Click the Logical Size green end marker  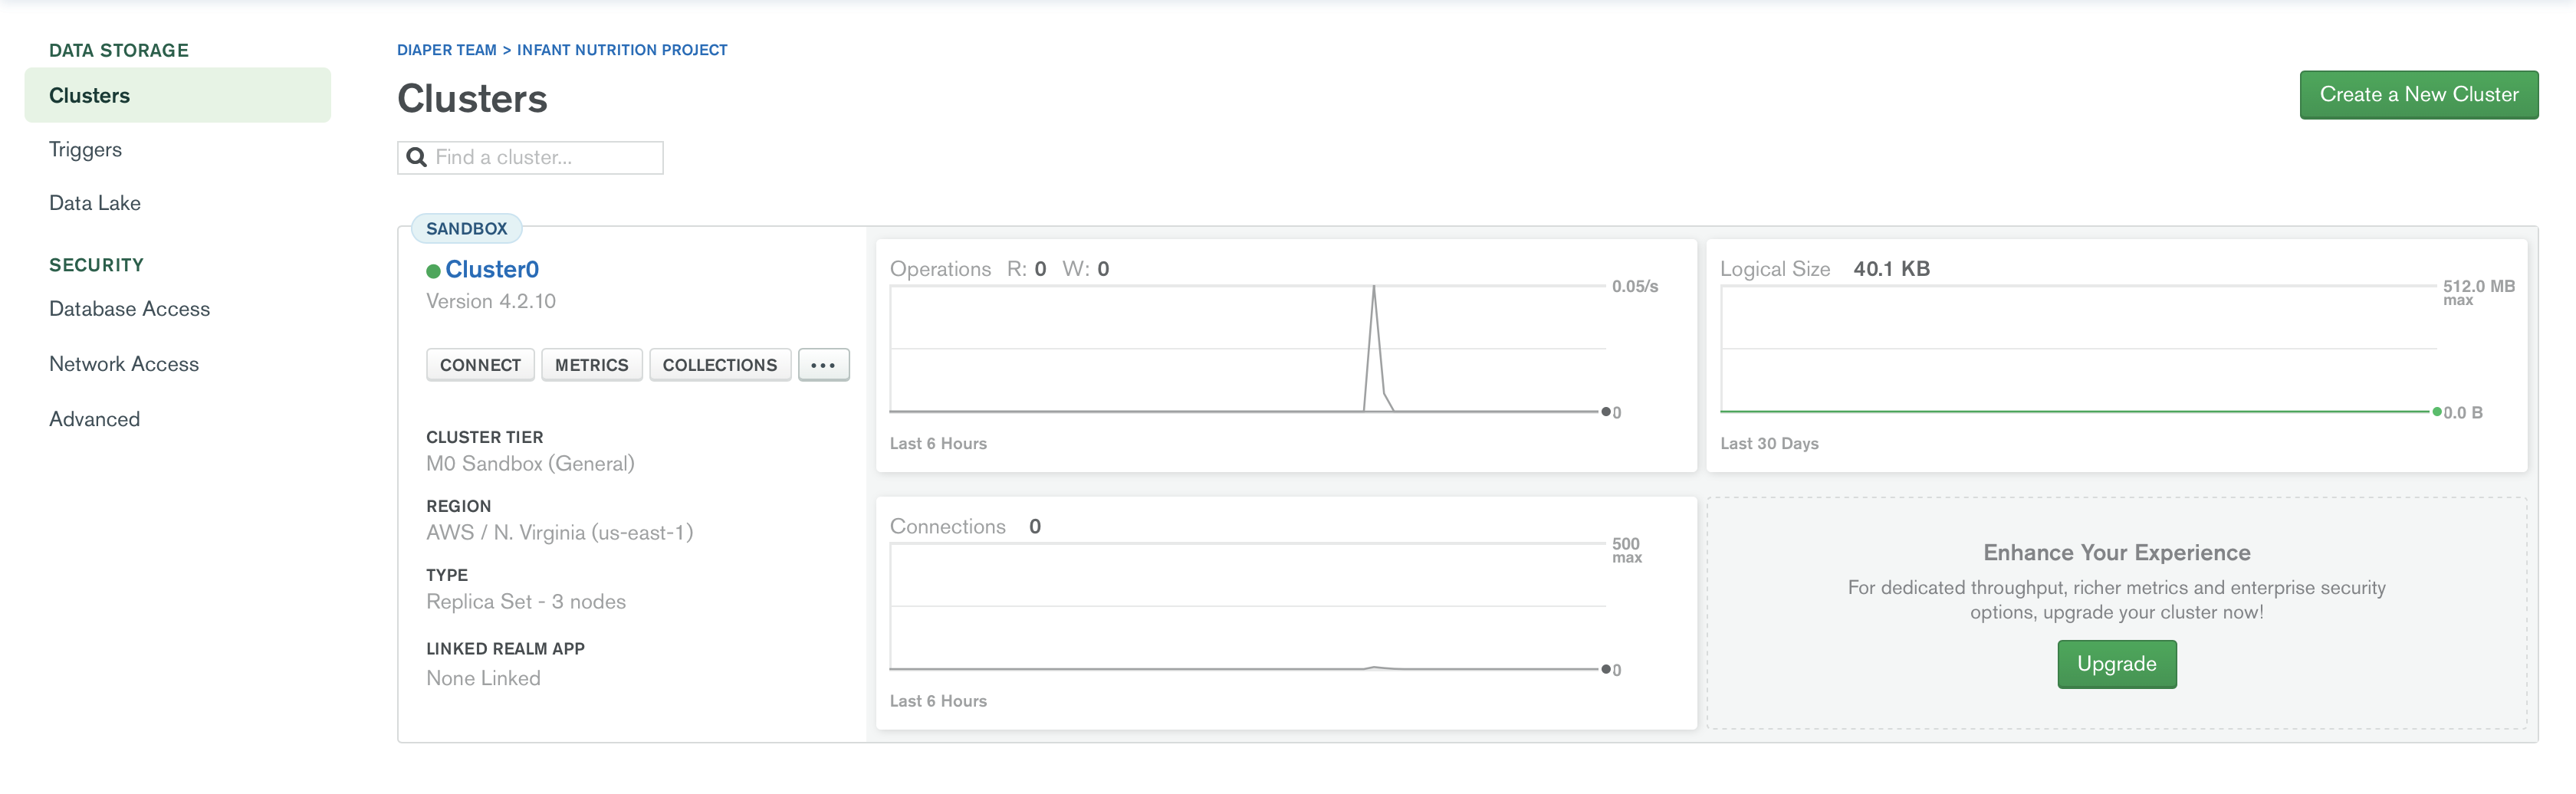tap(2437, 412)
